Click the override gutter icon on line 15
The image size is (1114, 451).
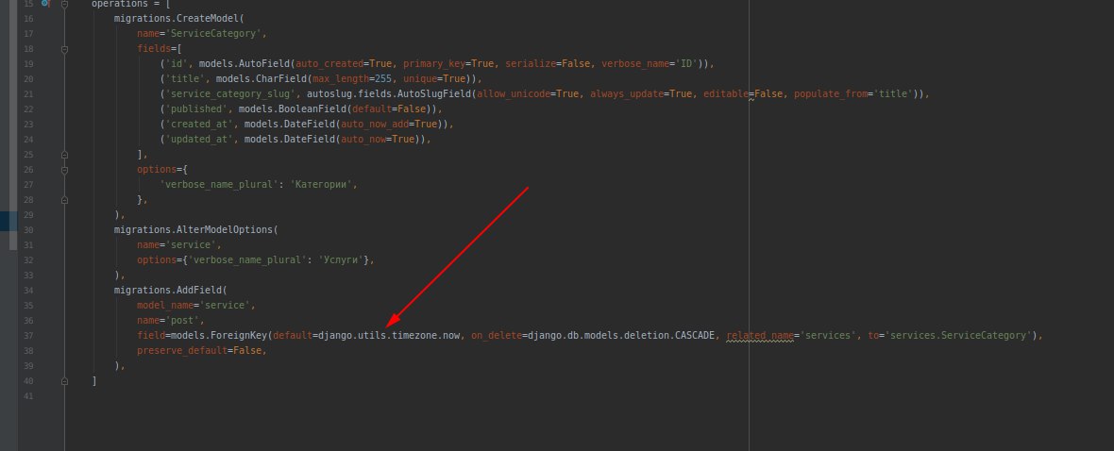pos(46,4)
